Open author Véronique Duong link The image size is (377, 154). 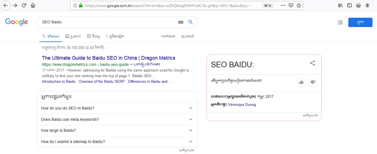click(x=242, y=104)
